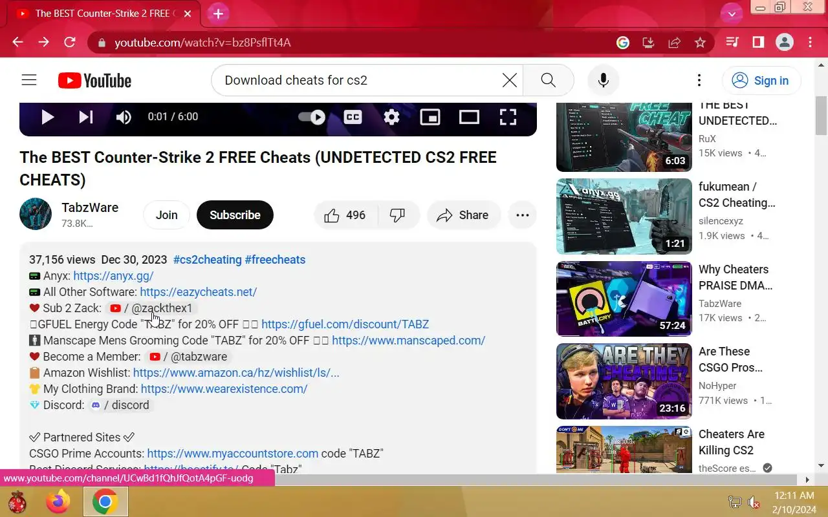Go to YouTube home via logo
828x517 pixels.
coord(94,80)
